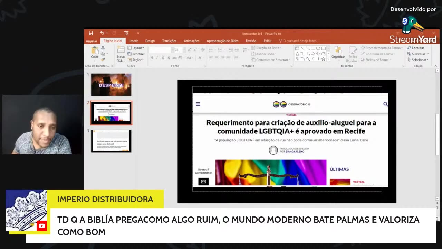Choose the triangle shape in shapes gallery

pyautogui.click(x=297, y=54)
